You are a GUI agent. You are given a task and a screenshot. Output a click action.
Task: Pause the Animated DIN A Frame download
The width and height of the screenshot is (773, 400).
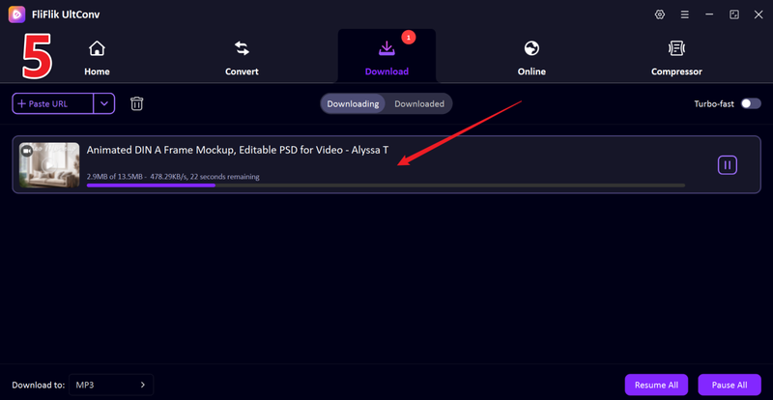[x=728, y=165]
